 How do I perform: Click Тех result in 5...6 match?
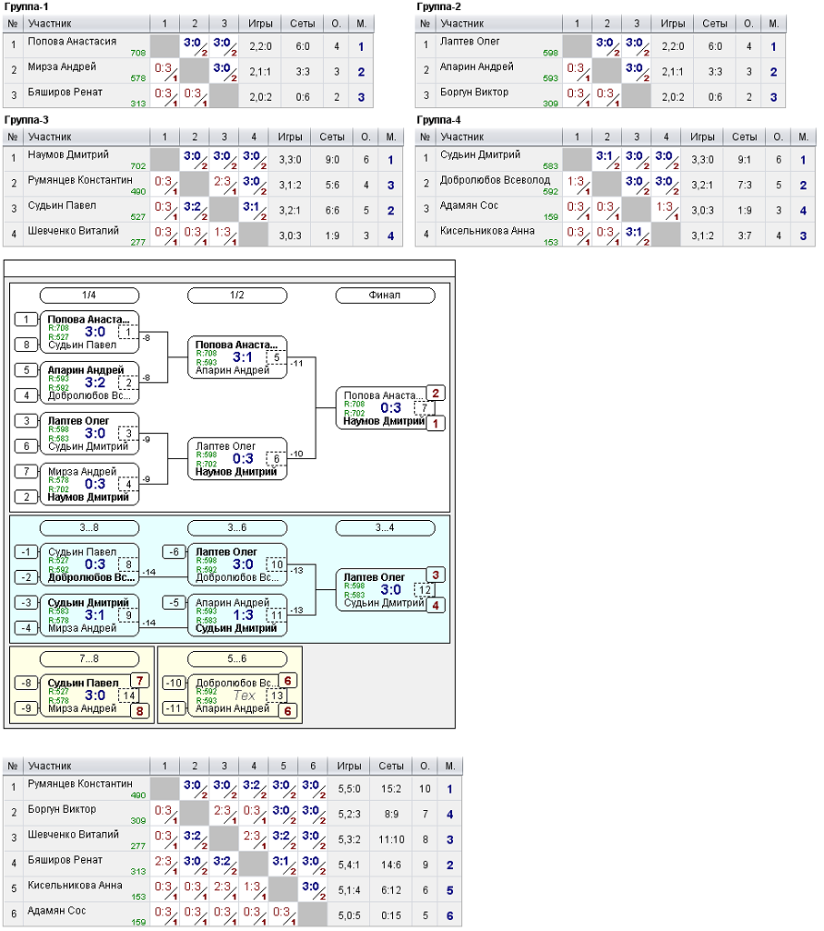point(244,696)
